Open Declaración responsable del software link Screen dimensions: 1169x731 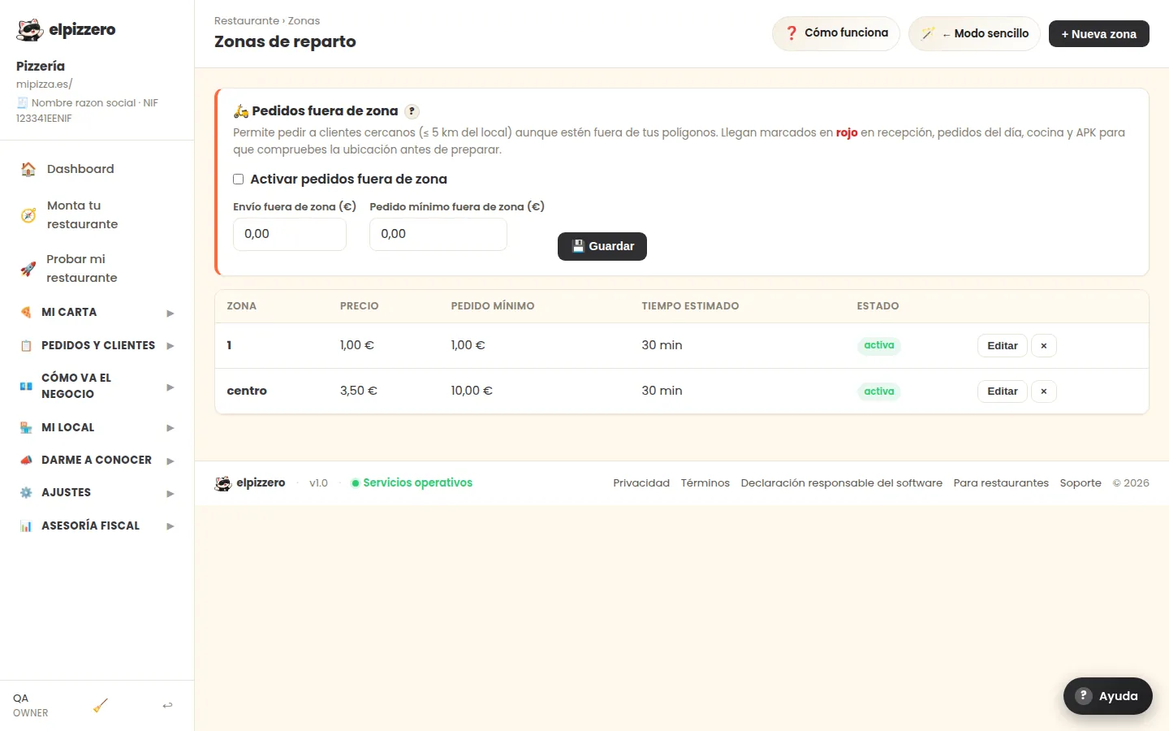pyautogui.click(x=842, y=483)
